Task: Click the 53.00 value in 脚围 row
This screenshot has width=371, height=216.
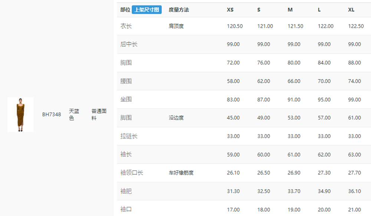Action: tap(294, 118)
